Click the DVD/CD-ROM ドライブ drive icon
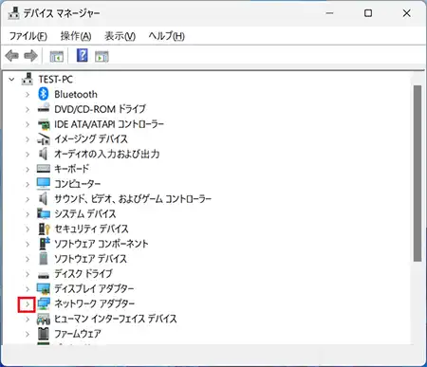This screenshot has height=367, width=427. tap(44, 108)
